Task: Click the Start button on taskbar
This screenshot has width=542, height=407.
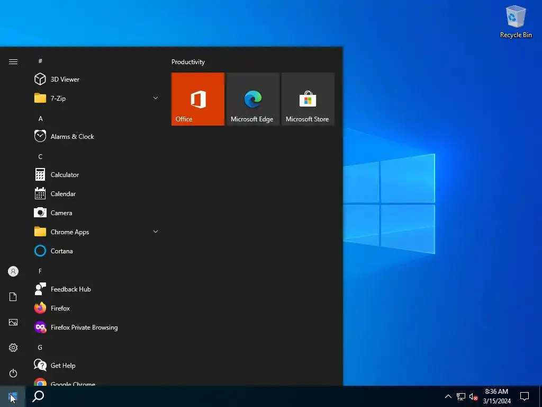Action: pyautogui.click(x=13, y=396)
